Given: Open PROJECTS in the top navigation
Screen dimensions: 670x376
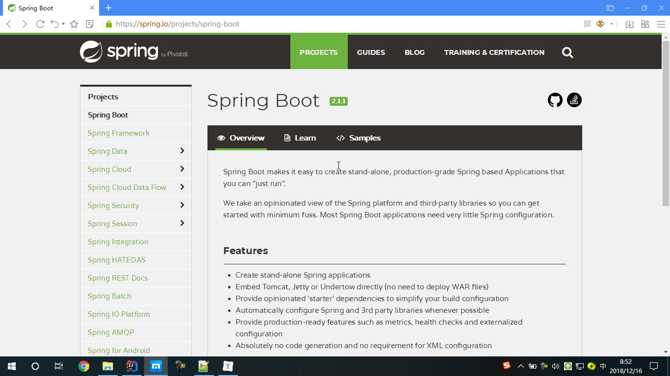Looking at the screenshot, I should click(319, 52).
